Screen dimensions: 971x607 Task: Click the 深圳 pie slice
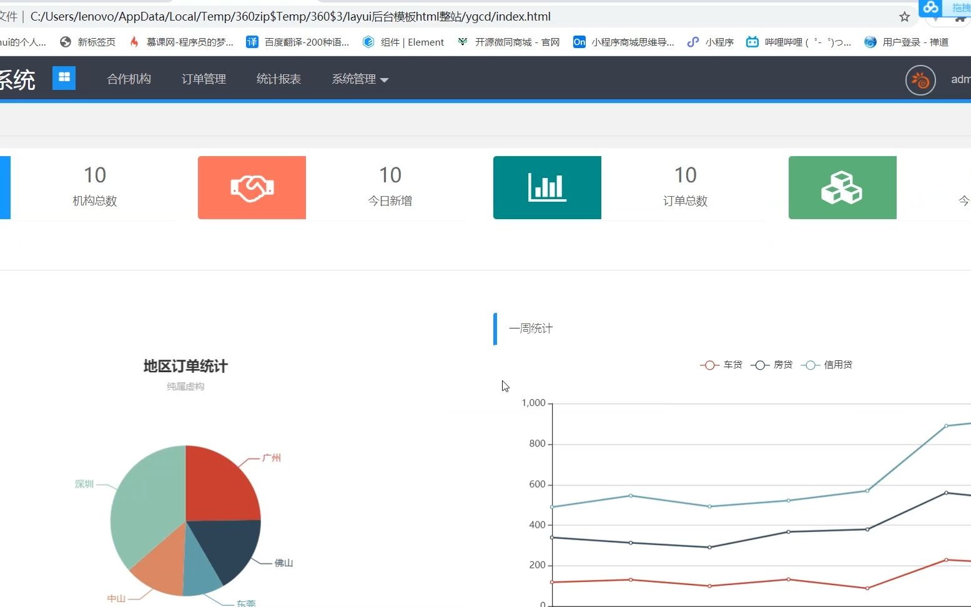pyautogui.click(x=147, y=503)
